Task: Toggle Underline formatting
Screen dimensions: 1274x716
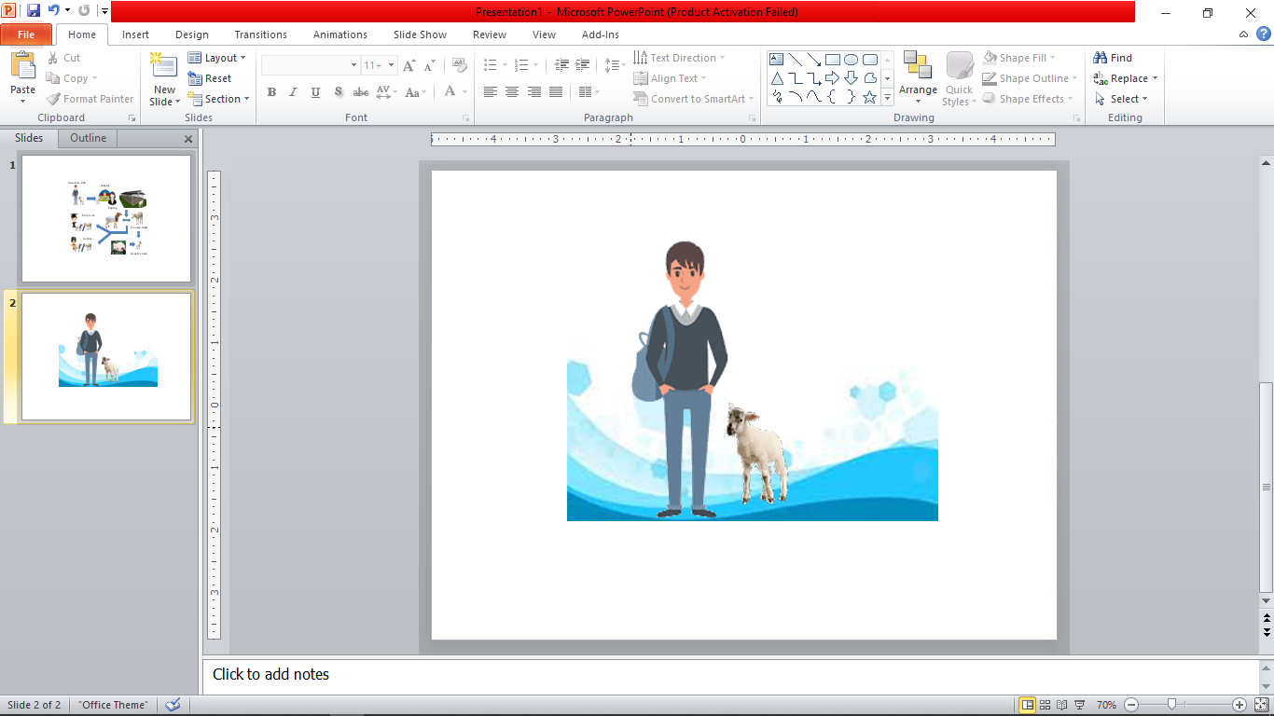Action: coord(315,92)
